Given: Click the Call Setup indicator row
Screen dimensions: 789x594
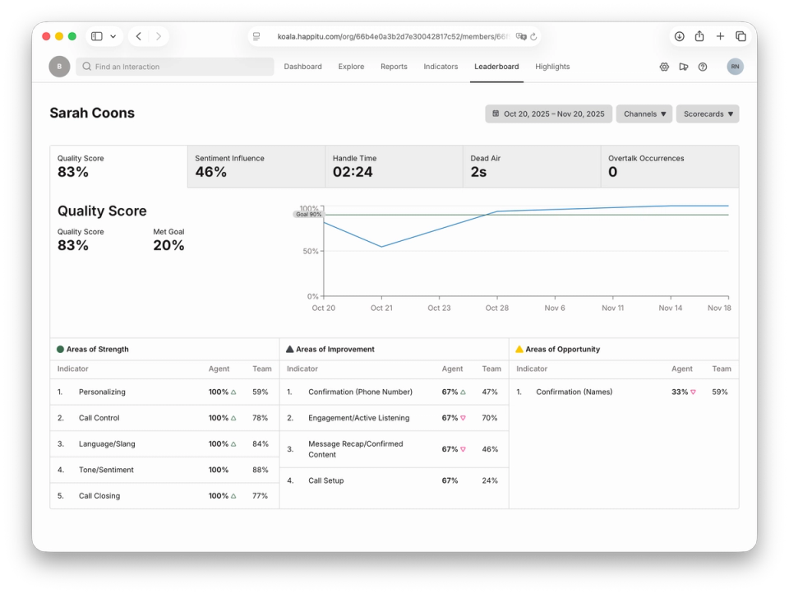Looking at the screenshot, I should tap(394, 480).
